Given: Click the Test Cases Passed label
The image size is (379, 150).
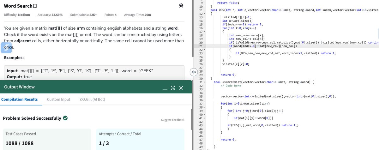Looking at the screenshot, I should pyautogui.click(x=21, y=134).
